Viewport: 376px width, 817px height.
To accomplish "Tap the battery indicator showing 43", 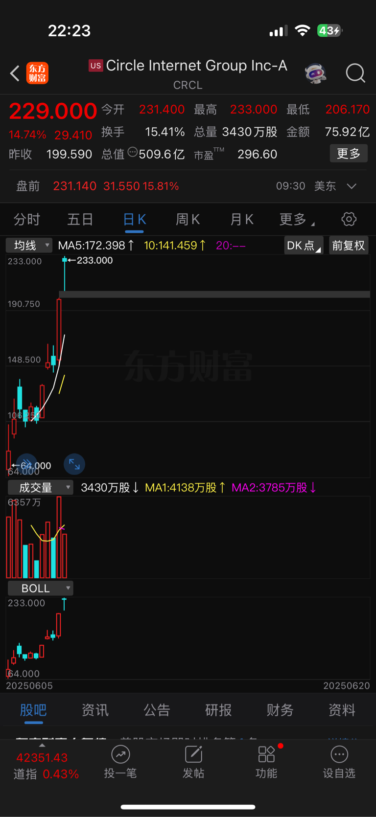I will 329,31.
